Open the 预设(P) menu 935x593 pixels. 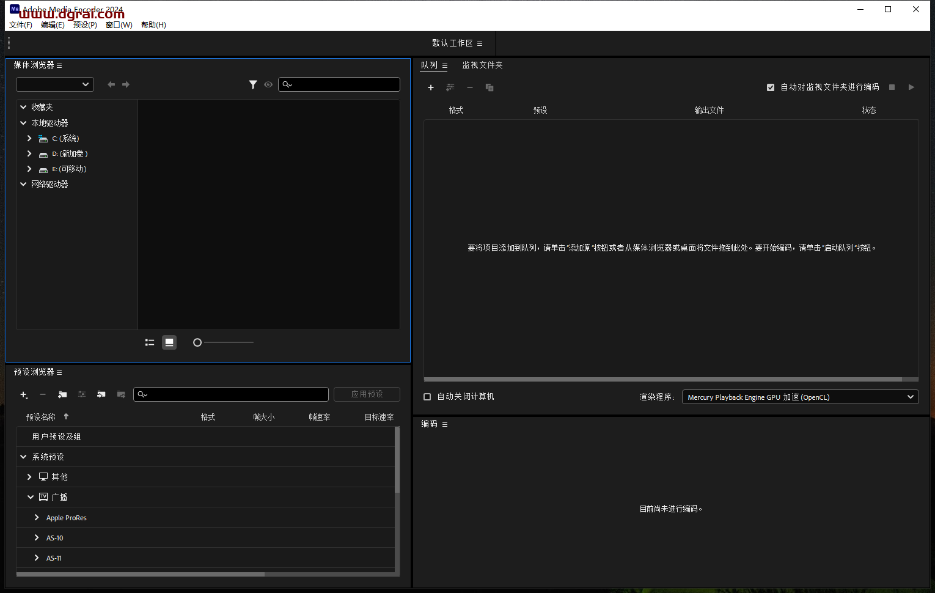click(85, 25)
